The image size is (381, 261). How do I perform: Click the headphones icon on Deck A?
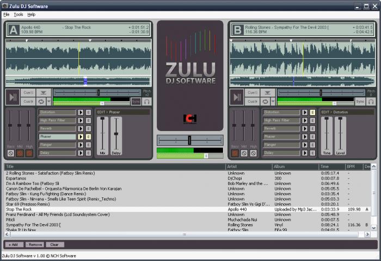[147, 101]
